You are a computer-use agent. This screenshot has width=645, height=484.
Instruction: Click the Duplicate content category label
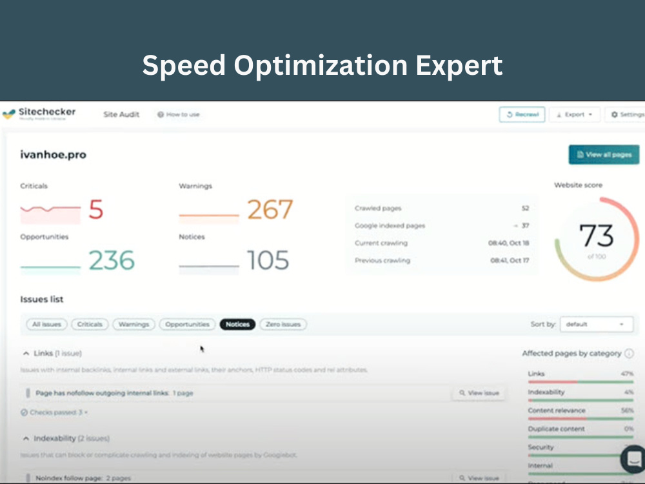556,429
